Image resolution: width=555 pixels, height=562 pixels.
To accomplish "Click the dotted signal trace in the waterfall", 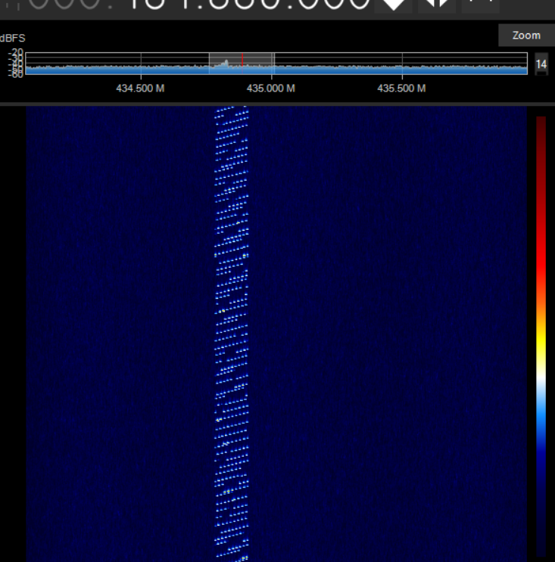I will pos(231,303).
